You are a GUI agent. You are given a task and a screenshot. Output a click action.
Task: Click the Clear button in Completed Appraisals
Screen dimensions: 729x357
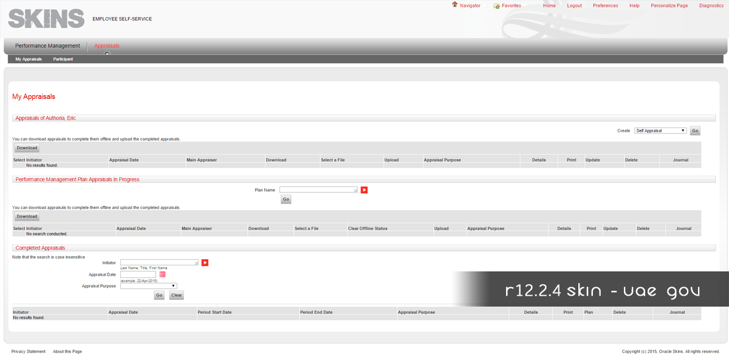(176, 295)
